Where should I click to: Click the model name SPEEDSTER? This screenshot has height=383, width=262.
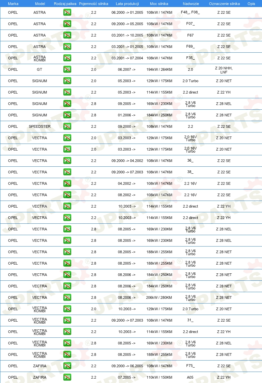point(40,126)
